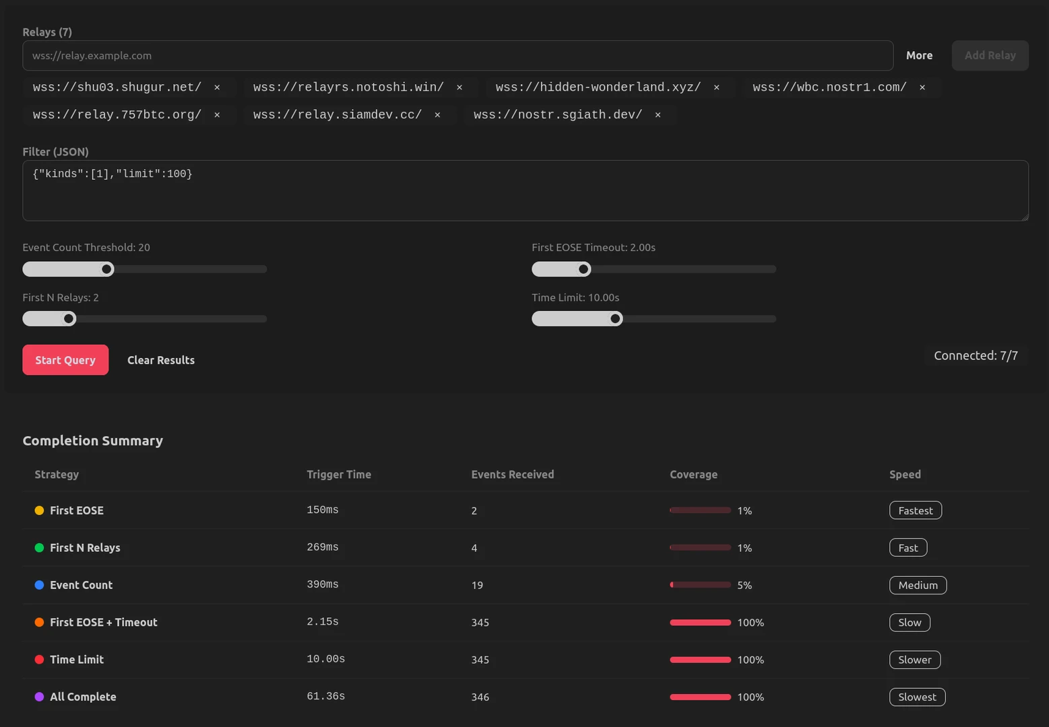
Task: Remove relayrs.notoshi.win relay with its x icon
Action: point(459,88)
